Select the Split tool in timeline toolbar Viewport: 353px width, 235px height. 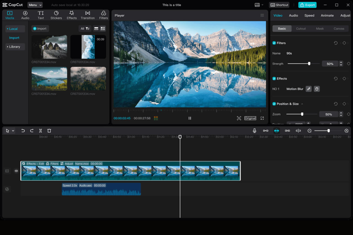pos(41,131)
